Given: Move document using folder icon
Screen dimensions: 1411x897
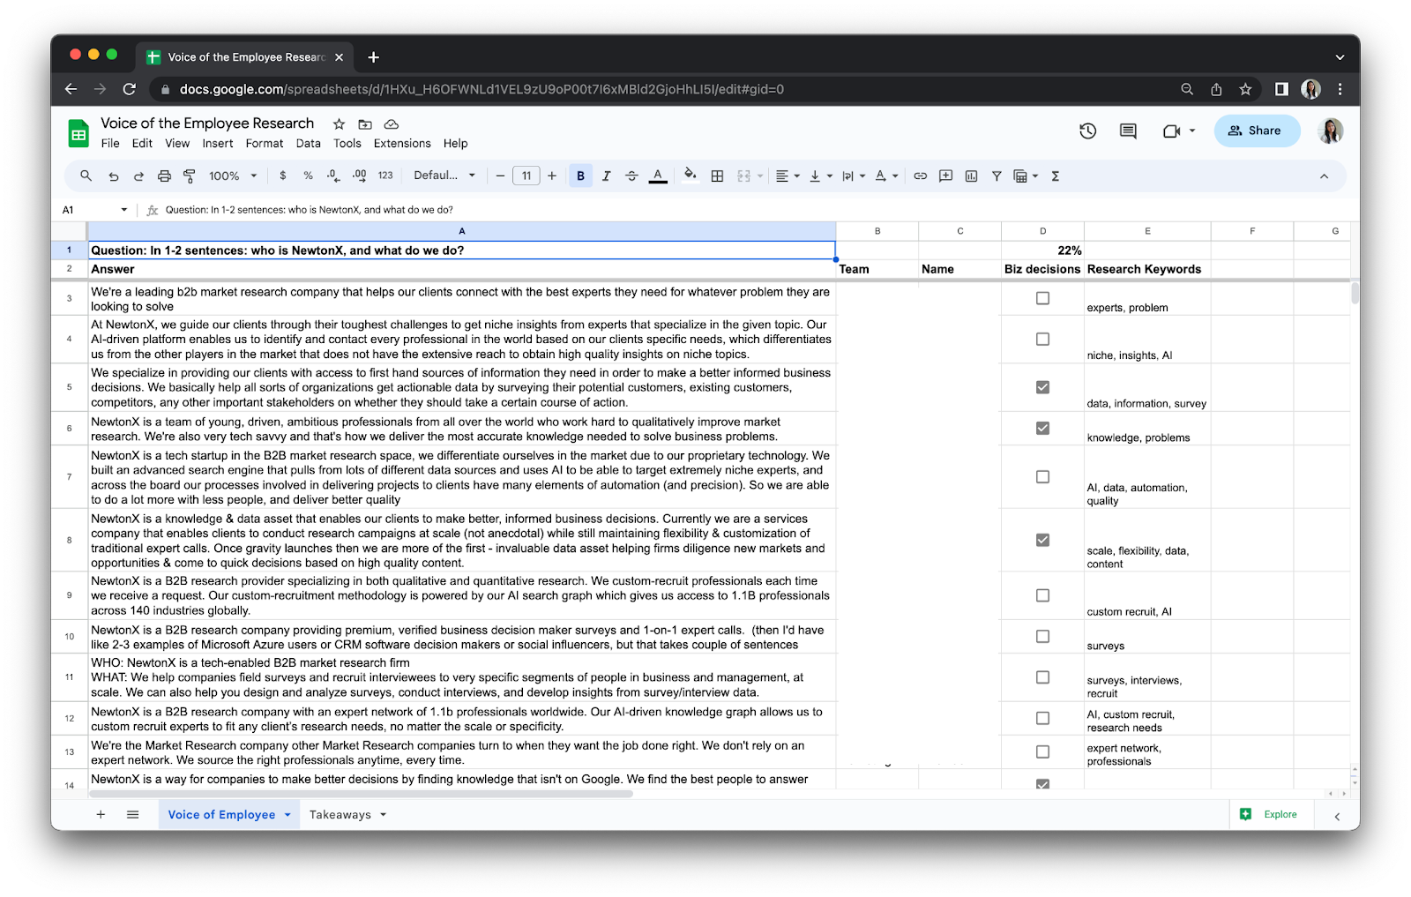Looking at the screenshot, I should pos(365,124).
